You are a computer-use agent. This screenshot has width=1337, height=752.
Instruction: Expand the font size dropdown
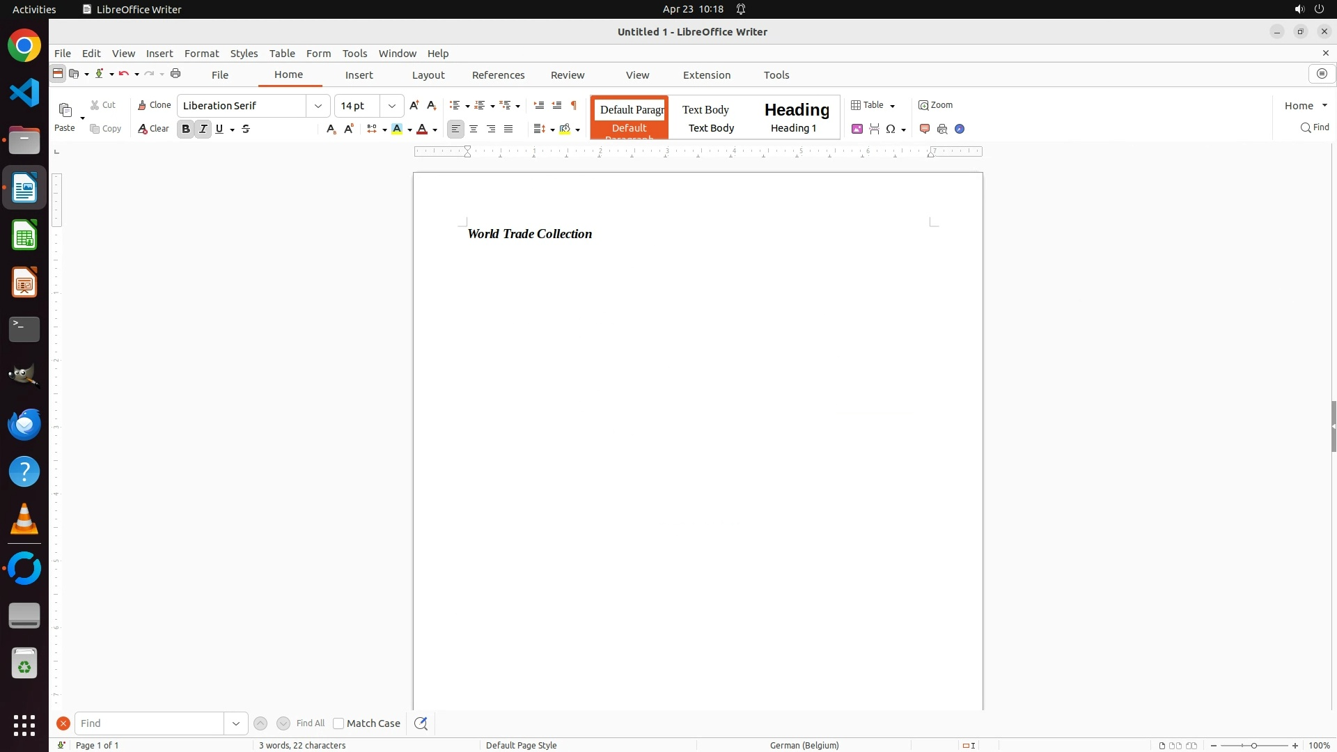tap(392, 106)
